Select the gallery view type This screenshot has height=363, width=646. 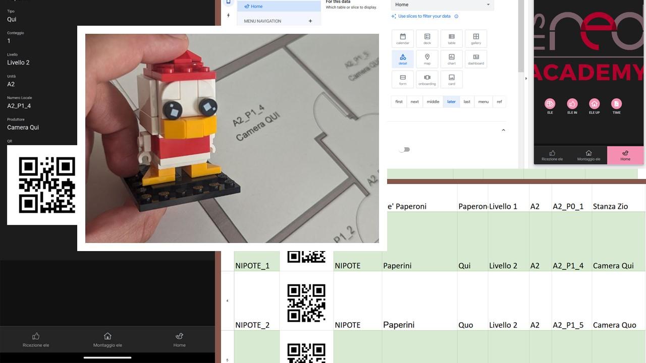tap(476, 39)
